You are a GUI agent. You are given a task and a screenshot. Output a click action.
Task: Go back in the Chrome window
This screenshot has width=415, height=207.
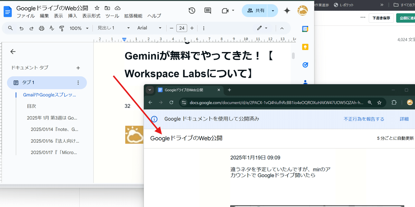coord(150,102)
